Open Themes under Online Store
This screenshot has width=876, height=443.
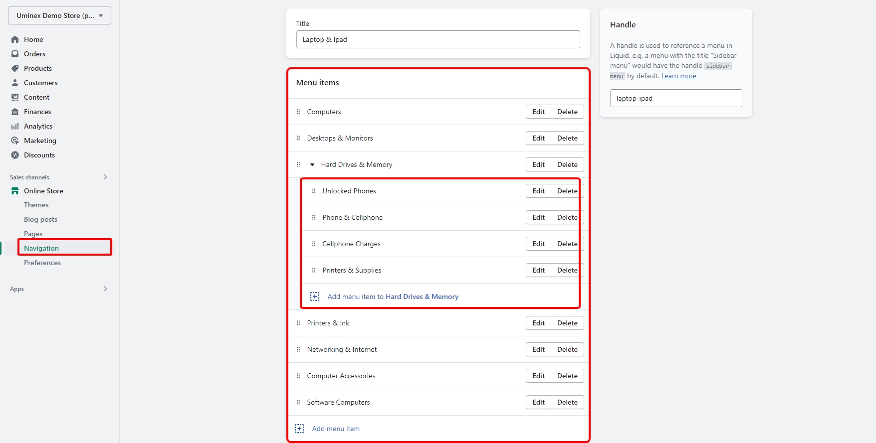tap(36, 205)
